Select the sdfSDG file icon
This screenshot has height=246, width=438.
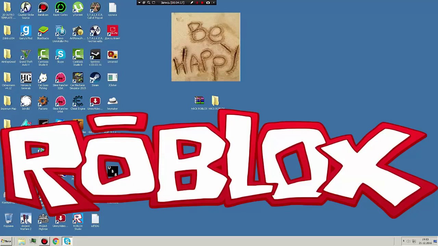tap(95, 220)
